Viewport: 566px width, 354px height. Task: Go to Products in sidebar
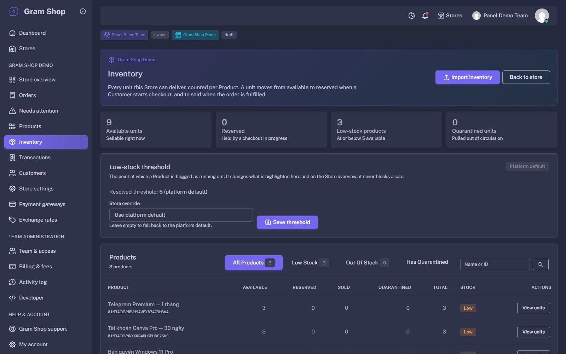click(46, 126)
